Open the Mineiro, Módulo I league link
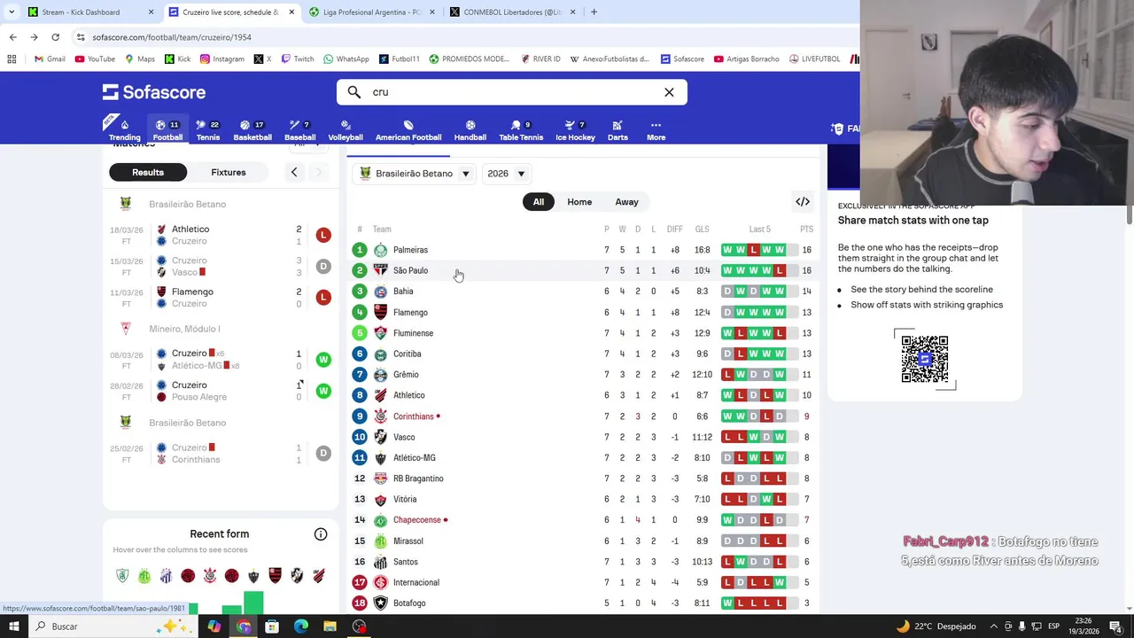Viewport: 1134px width, 638px height. [x=184, y=329]
